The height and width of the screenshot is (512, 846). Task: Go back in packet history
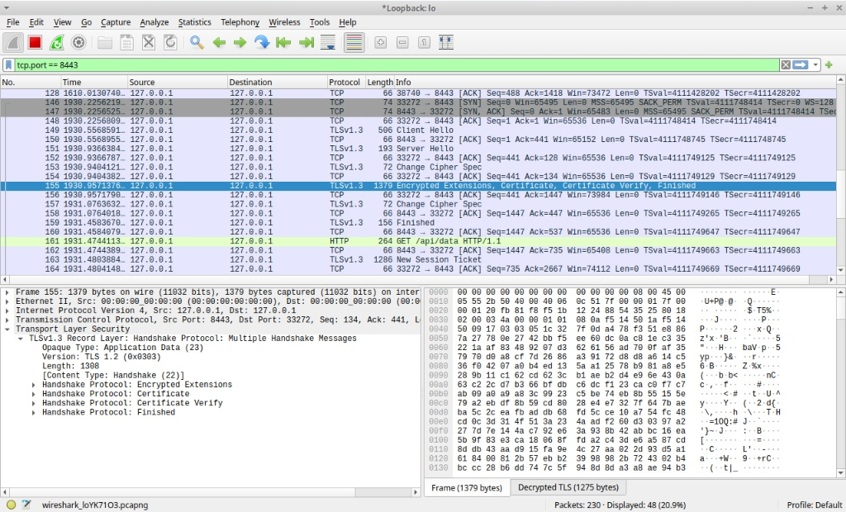tap(218, 43)
